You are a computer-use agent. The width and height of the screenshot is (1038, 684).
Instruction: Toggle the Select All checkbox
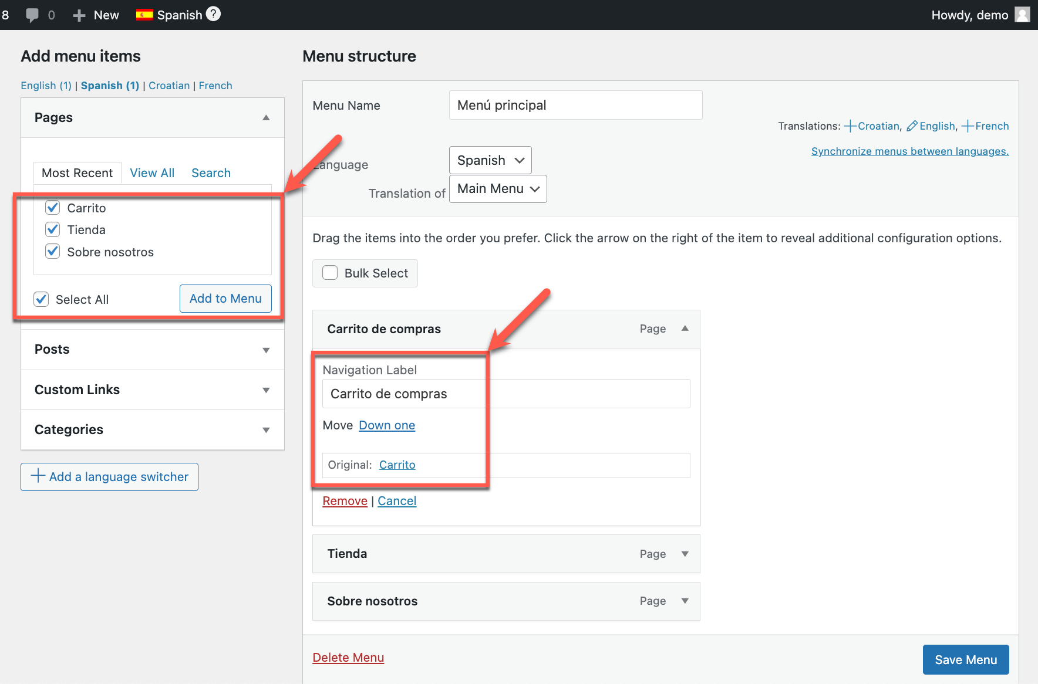[x=41, y=299]
